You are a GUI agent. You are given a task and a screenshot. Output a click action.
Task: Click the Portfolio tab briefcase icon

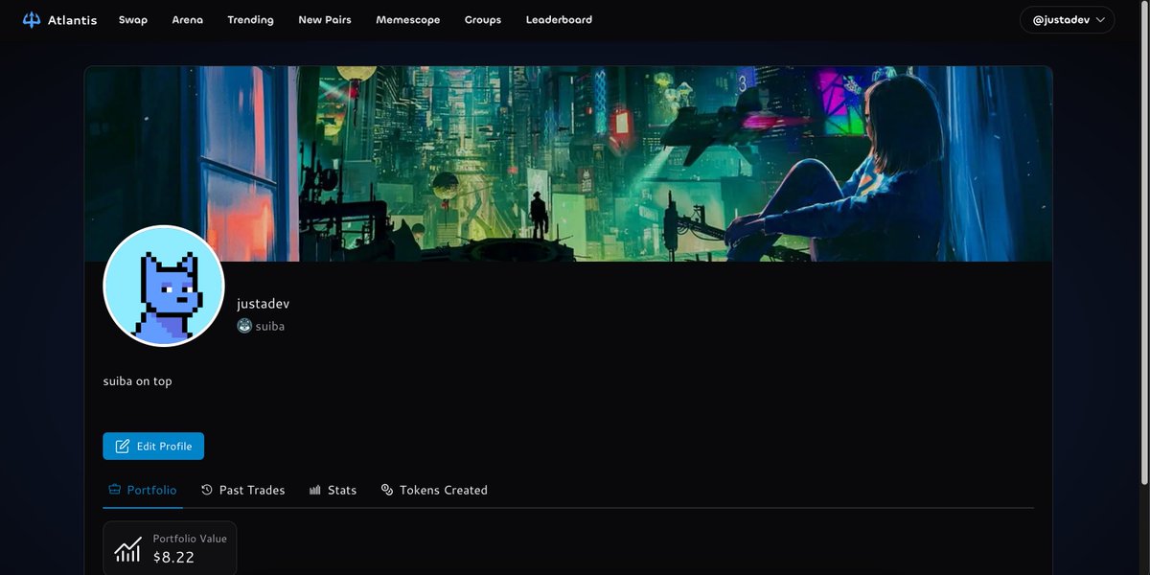pos(115,490)
